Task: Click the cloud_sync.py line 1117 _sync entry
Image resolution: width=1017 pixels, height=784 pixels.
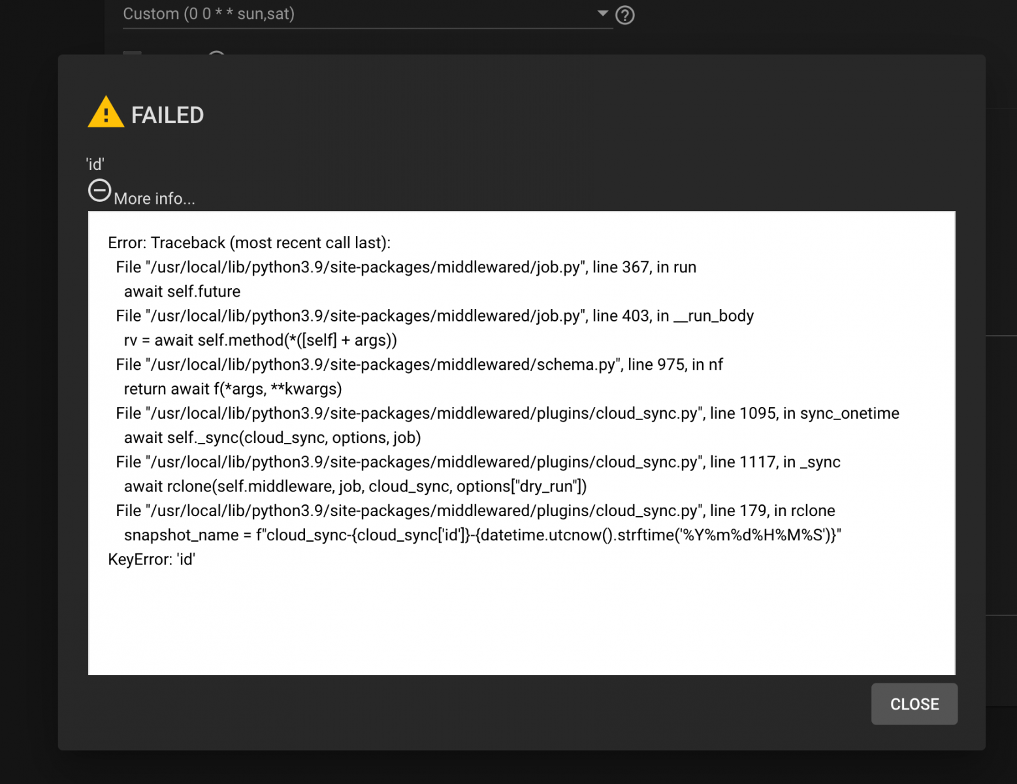Action: pos(478,462)
